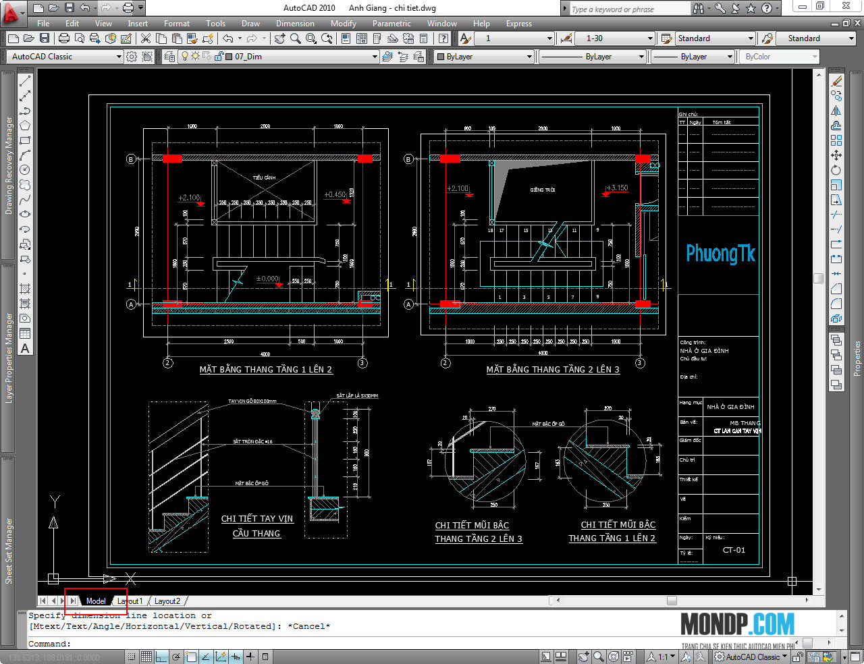864x664 pixels.
Task: Switch to the Layout1 tab
Action: [x=130, y=601]
